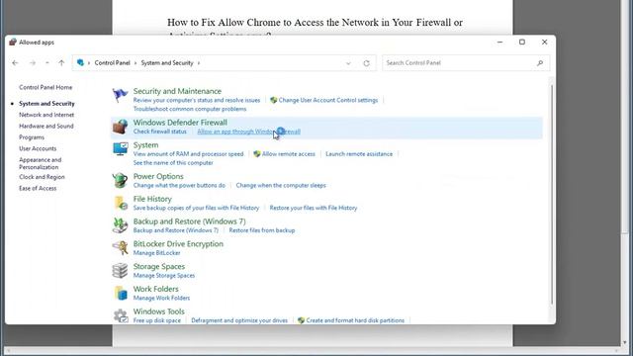This screenshot has height=356, width=633.
Task: Open the File History folder icon
Action: click(x=121, y=203)
